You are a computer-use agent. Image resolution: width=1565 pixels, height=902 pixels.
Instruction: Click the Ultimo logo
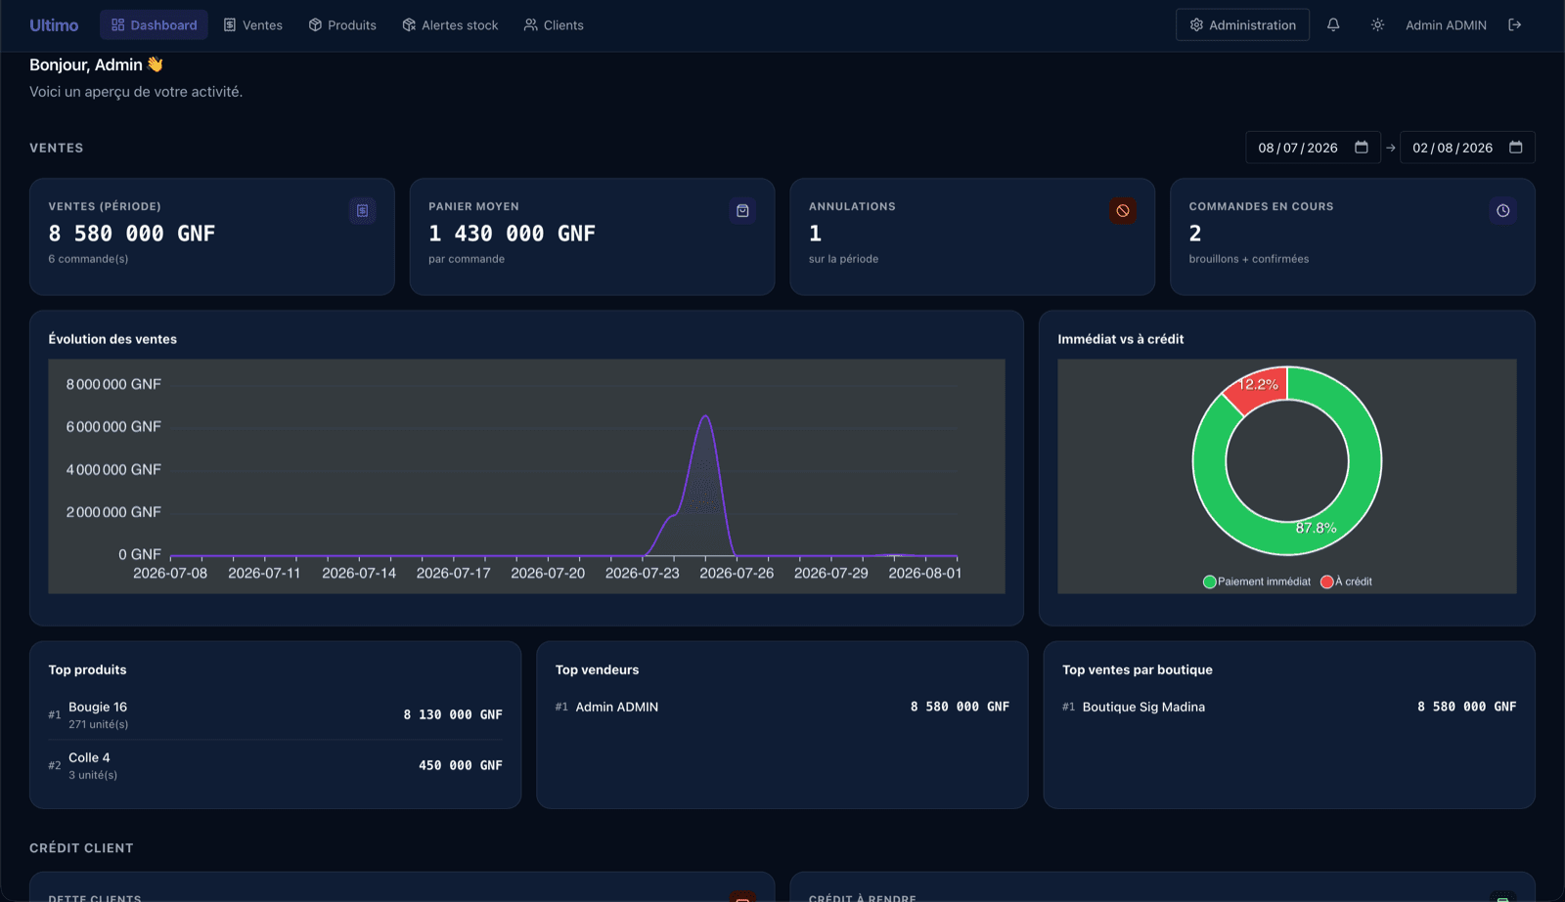(54, 25)
